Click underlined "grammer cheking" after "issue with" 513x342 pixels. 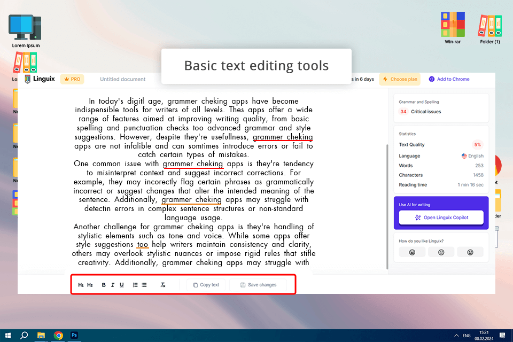tap(193, 164)
